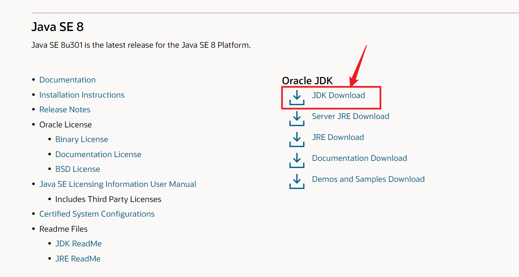The width and height of the screenshot is (519, 277).
Task: View the Certified System Configurations
Action: (97, 214)
